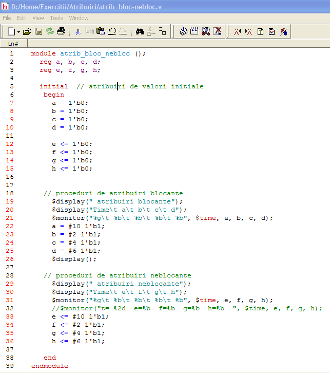Click the statement 'e <= #10 1'b1;'
Viewport: 330px width, 373px height.
tap(80, 316)
